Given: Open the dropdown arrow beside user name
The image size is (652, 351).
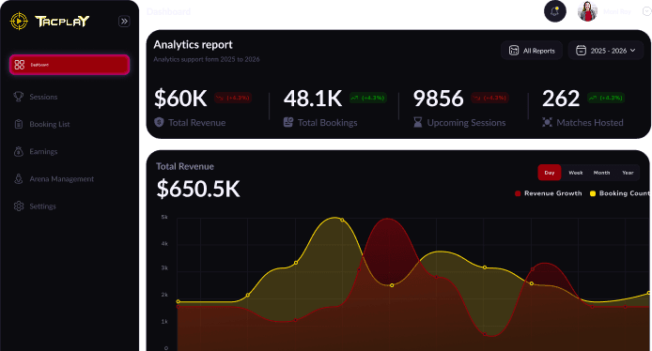Looking at the screenshot, I should [x=647, y=11].
